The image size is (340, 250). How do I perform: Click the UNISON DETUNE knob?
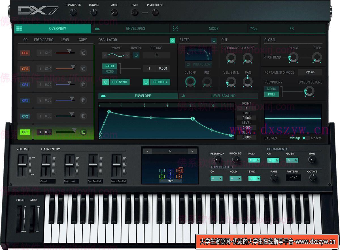pos(309,91)
